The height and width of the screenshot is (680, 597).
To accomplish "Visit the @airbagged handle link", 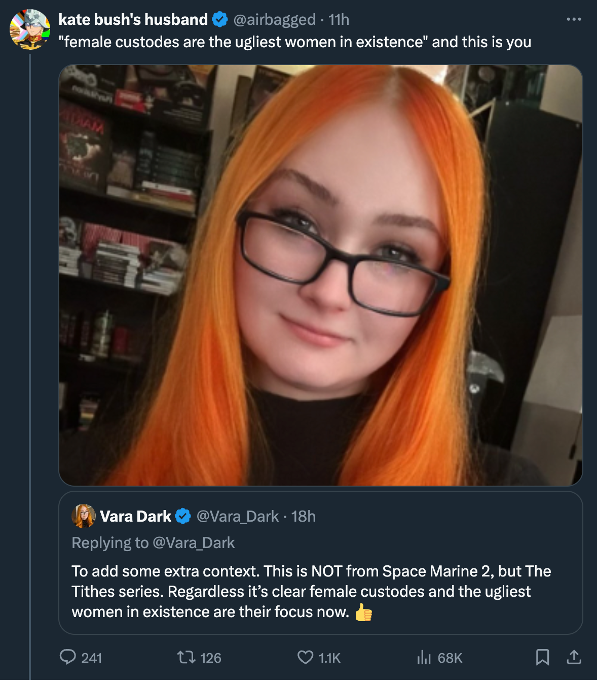I will coord(274,19).
